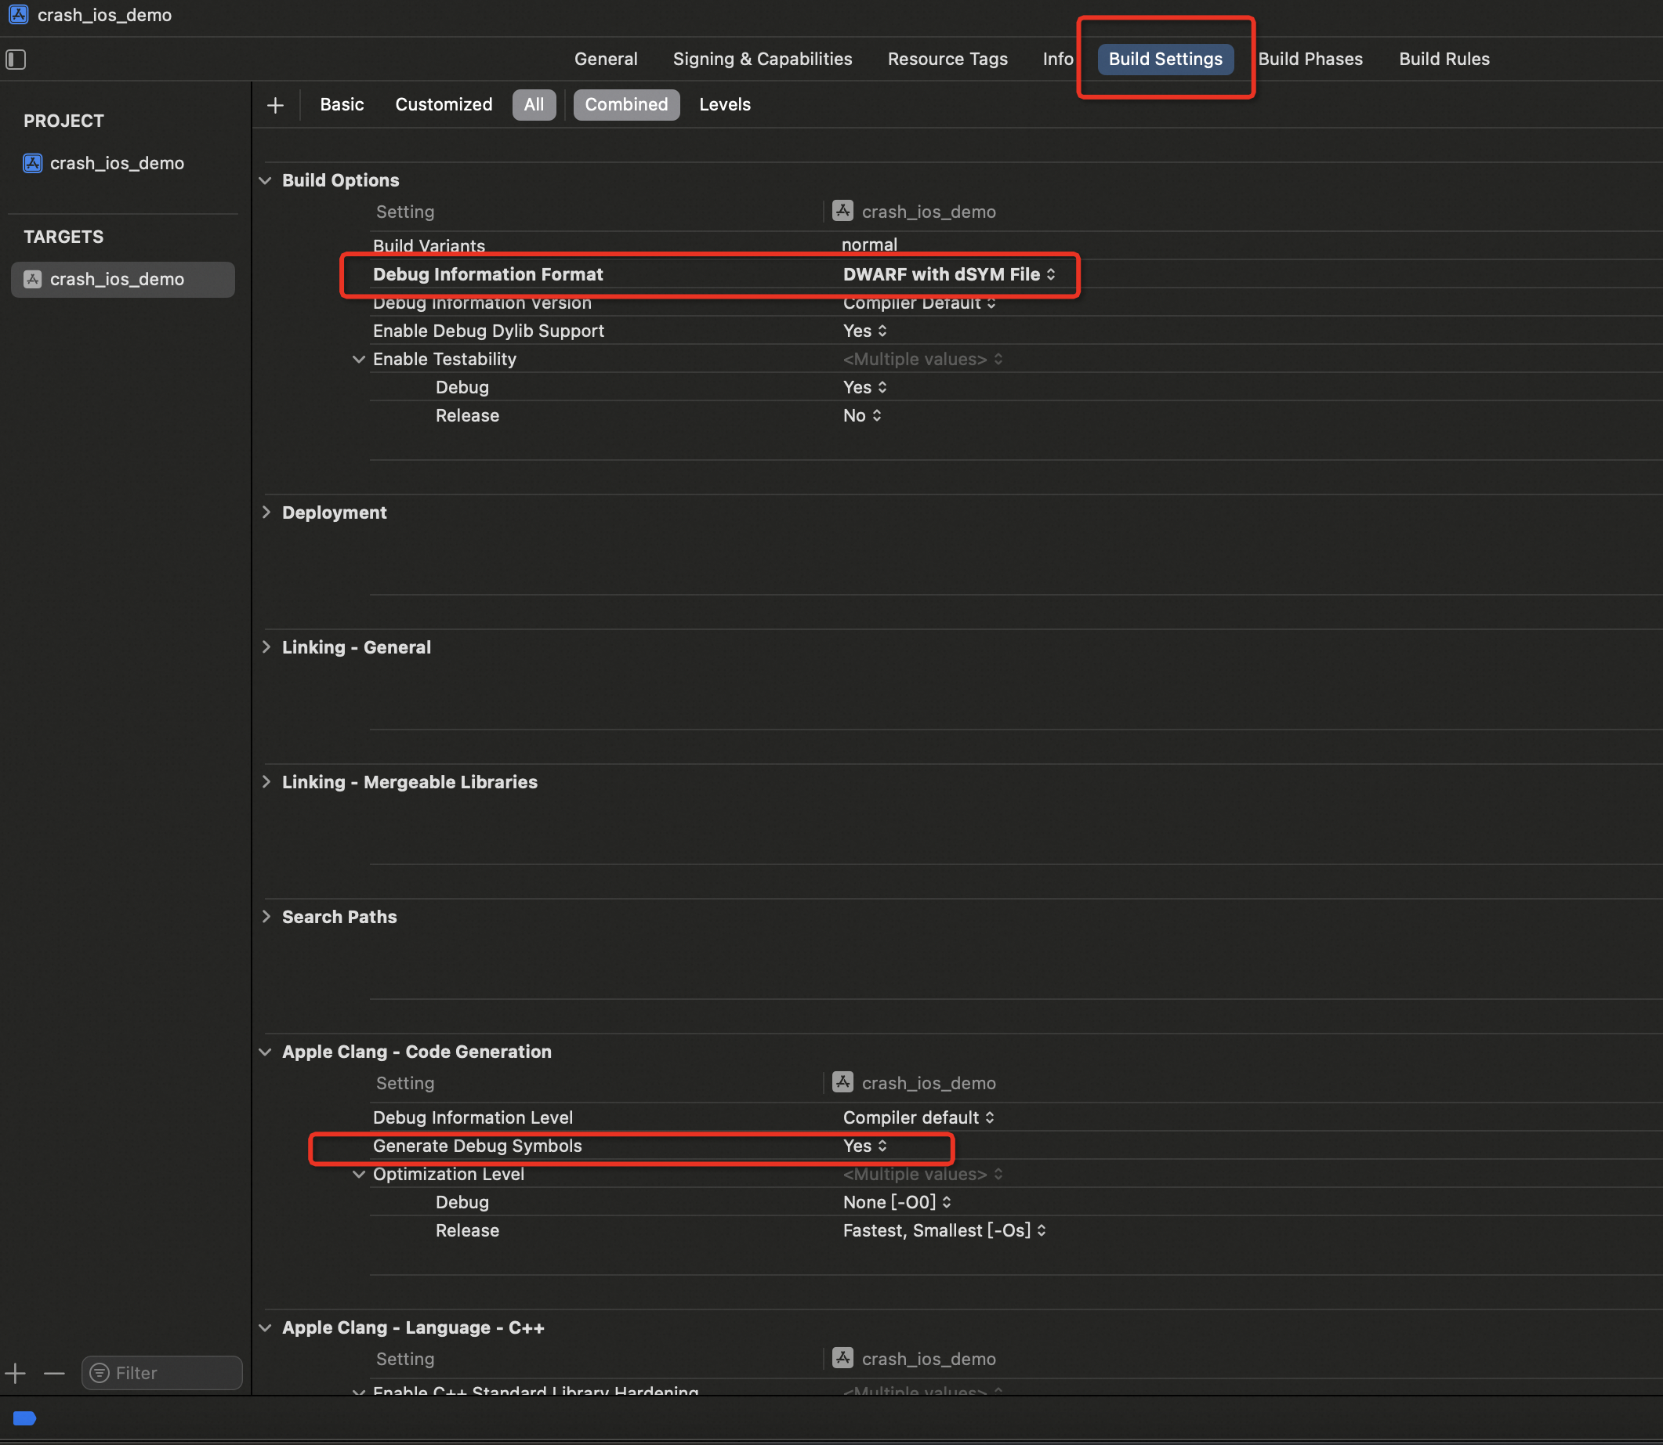The image size is (1663, 1445).
Task: Collapse Apple Clang - Language - C++ section
Action: (x=266, y=1327)
